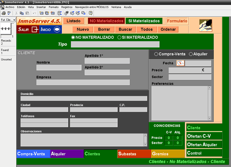The height and width of the screenshot is (167, 231).
Task: Open the Ventana menu
Action: (116, 7)
